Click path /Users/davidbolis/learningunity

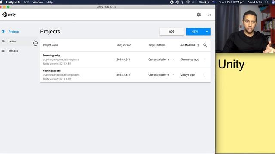click(x=61, y=60)
